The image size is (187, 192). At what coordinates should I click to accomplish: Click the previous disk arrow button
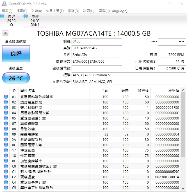5,33
